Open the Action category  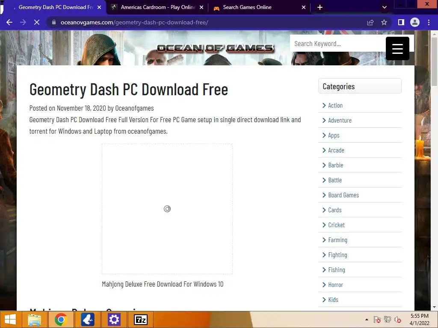tap(335, 105)
